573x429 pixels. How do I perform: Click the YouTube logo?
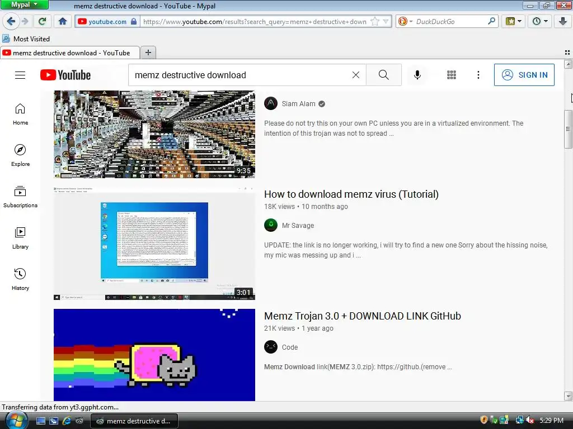[65, 75]
